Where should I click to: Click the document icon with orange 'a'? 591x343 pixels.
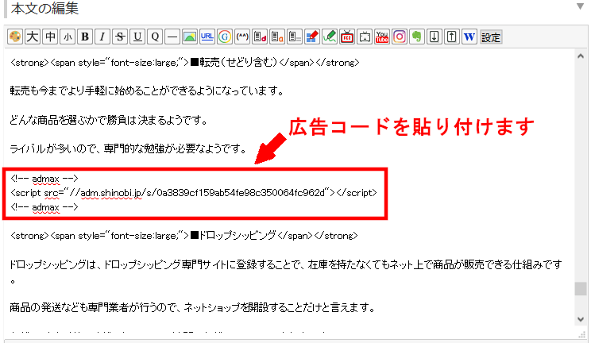point(277,37)
